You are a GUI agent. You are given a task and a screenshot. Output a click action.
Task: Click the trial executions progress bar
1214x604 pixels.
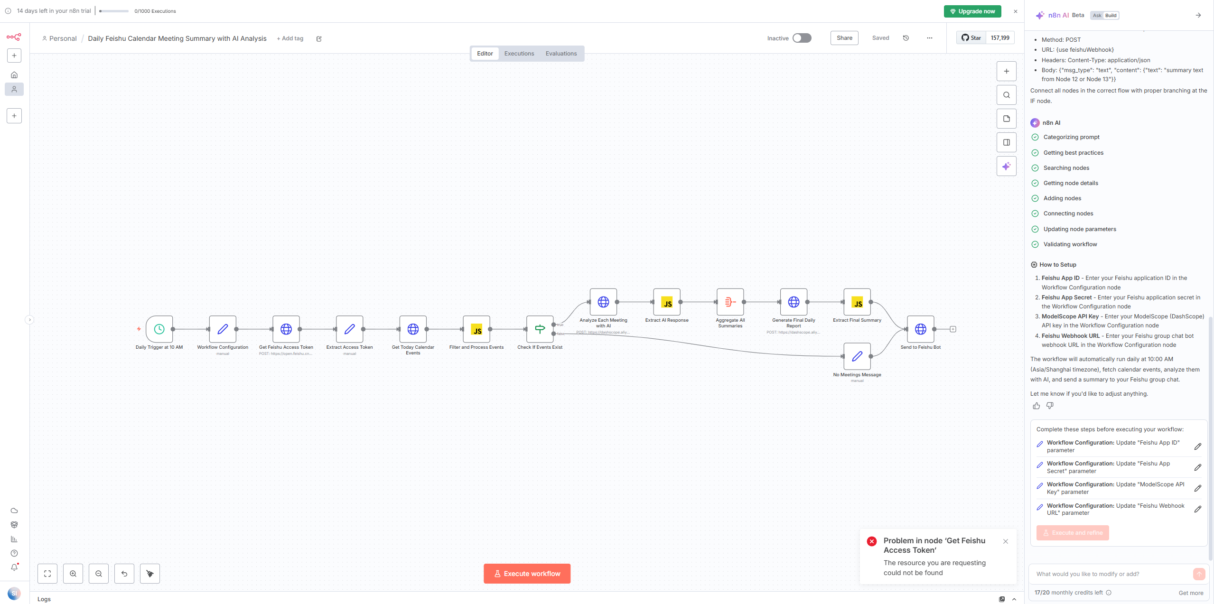click(114, 11)
